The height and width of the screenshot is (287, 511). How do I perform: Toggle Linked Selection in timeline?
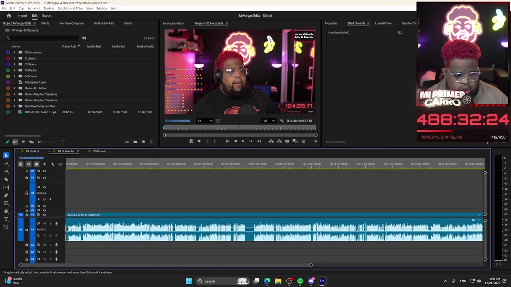[x=36, y=164]
